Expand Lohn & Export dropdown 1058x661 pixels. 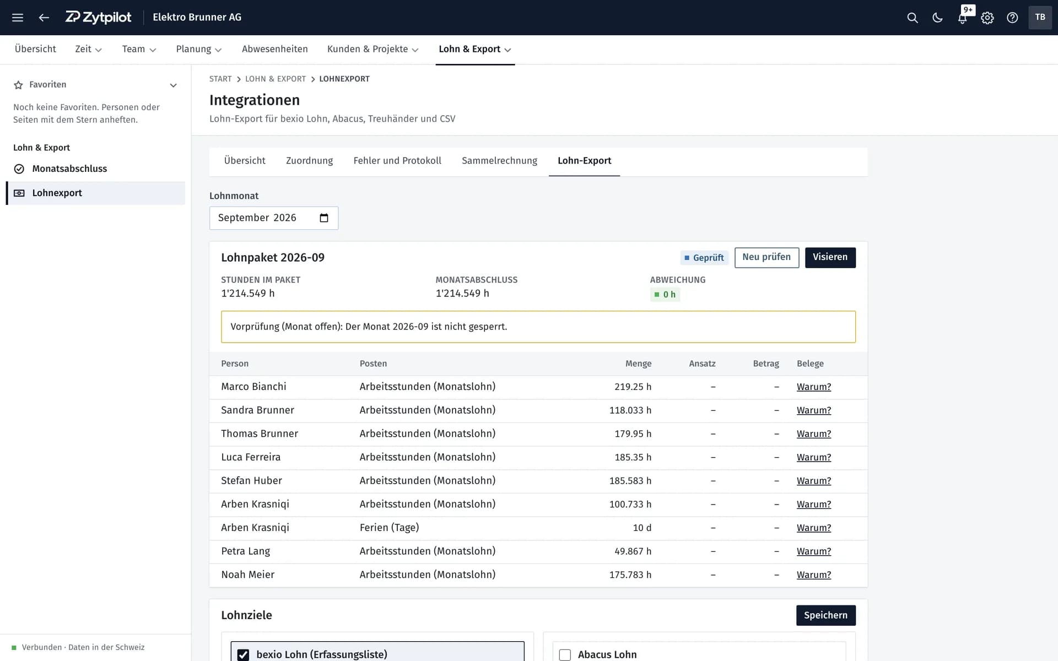pyautogui.click(x=475, y=49)
